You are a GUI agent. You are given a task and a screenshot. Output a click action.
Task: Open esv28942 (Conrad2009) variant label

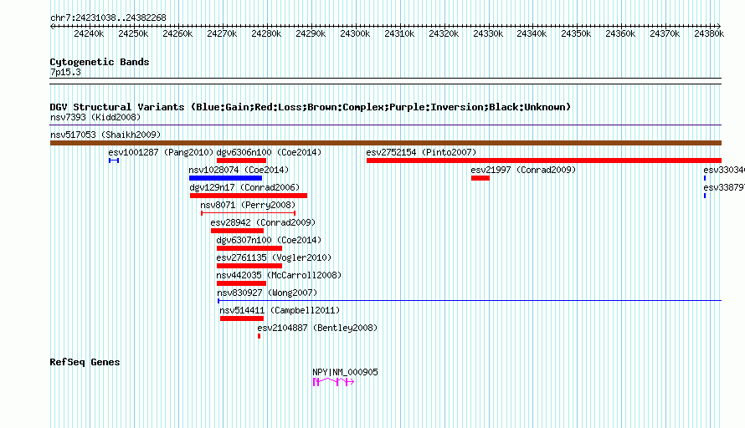[x=263, y=222]
